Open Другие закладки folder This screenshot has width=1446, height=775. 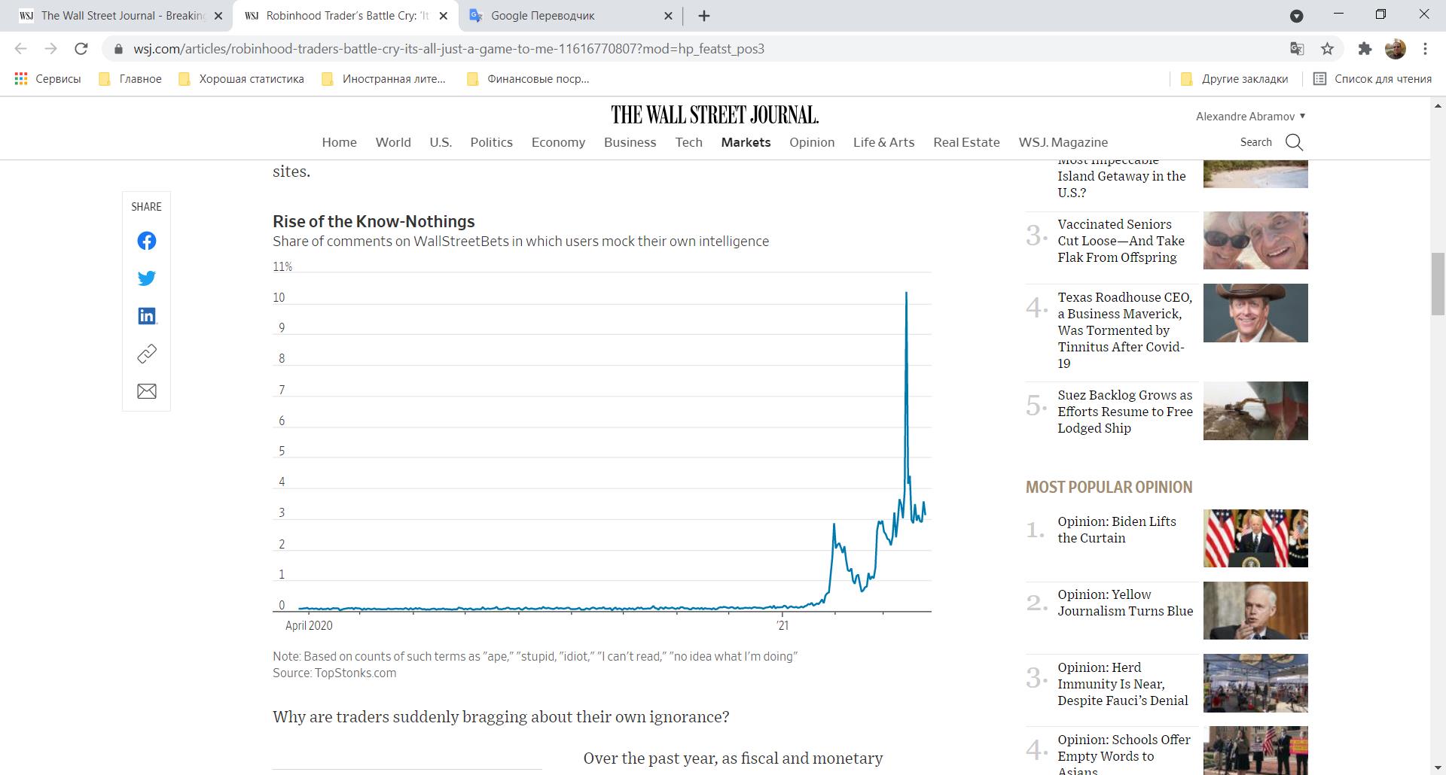1234,78
